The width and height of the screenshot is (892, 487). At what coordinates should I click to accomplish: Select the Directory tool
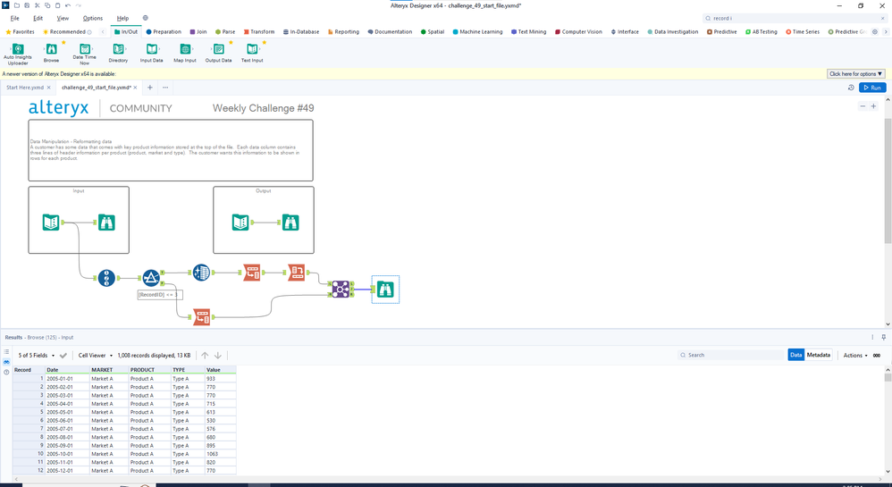(x=118, y=53)
